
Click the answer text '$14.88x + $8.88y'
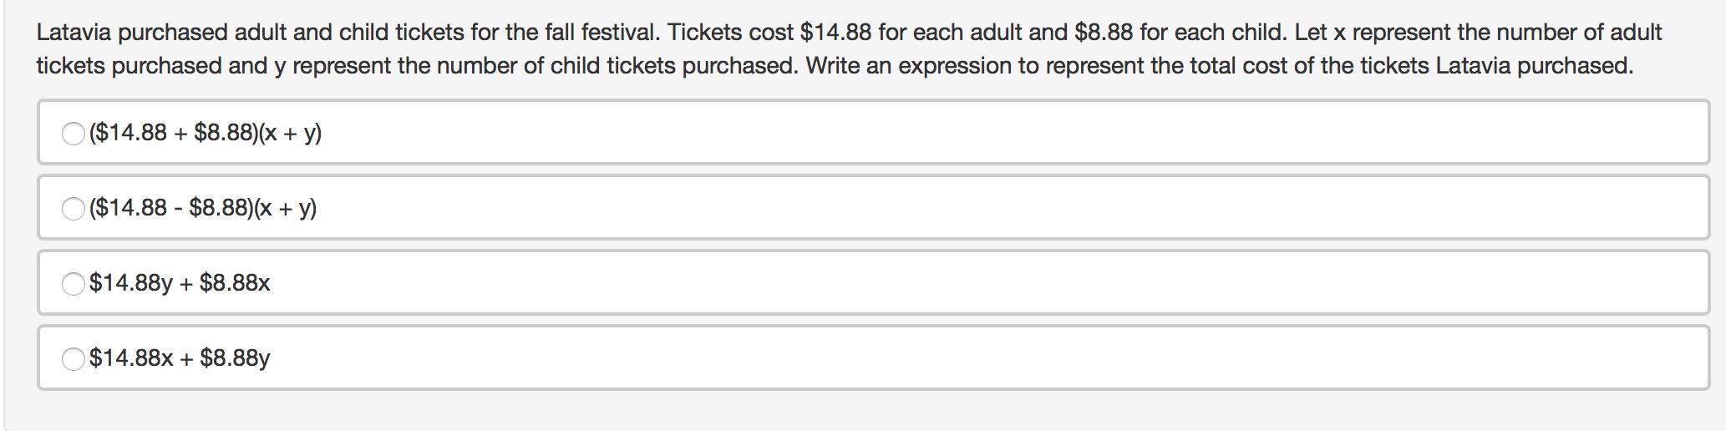(180, 358)
